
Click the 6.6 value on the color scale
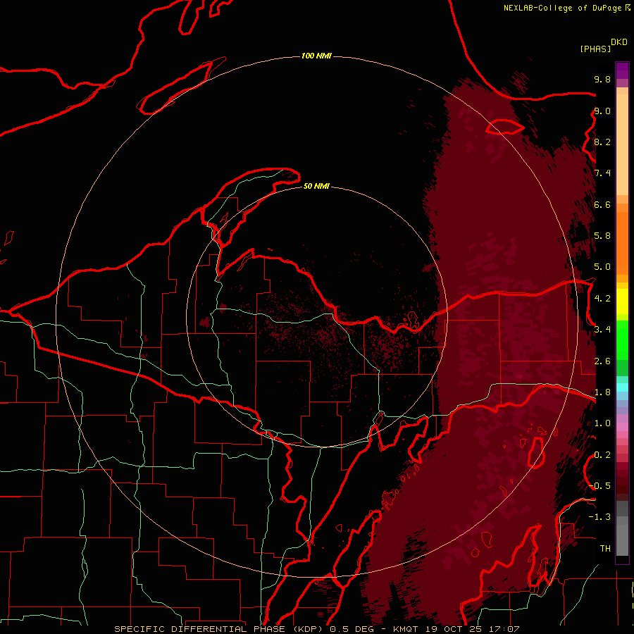602,204
